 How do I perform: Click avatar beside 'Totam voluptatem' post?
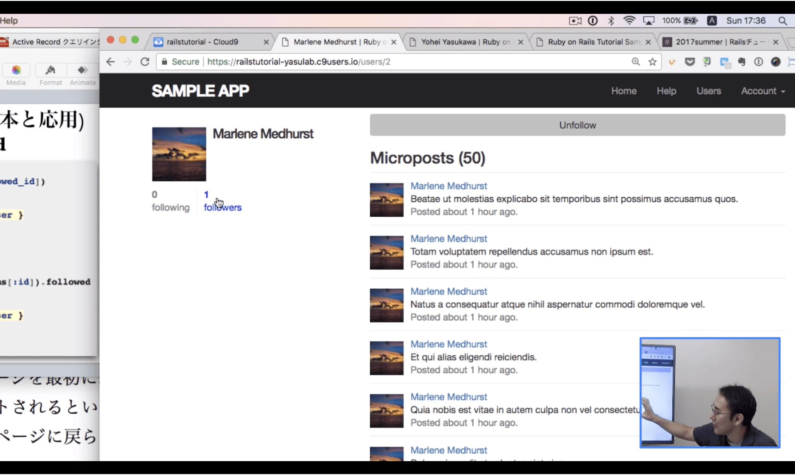[x=386, y=253]
